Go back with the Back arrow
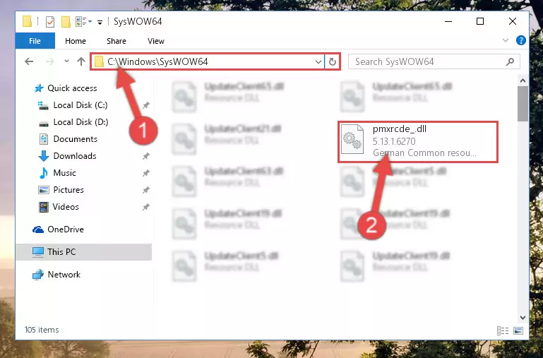Screen dimensions: 543x358 point(29,61)
